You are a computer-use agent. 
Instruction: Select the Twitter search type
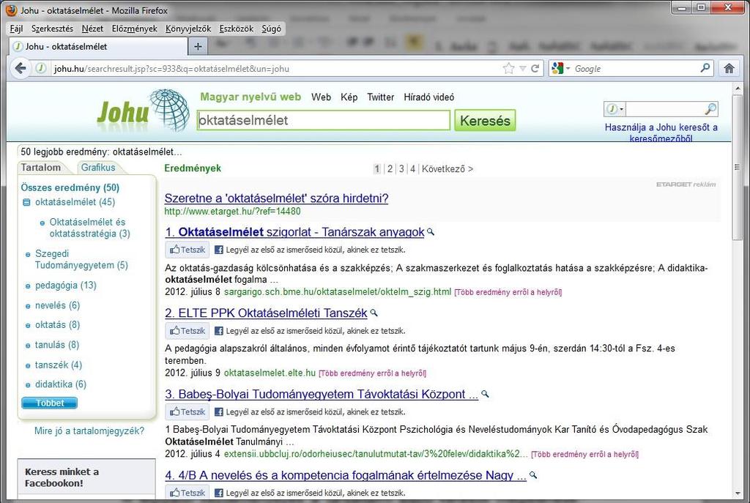point(380,97)
